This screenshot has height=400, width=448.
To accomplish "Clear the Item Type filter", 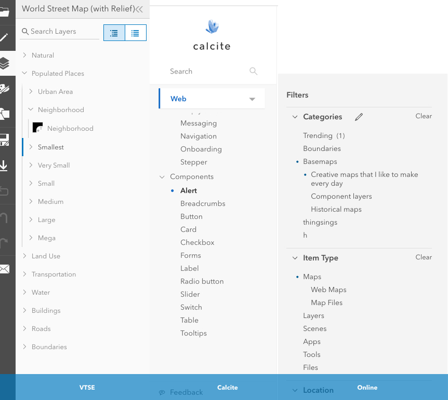I will (x=424, y=257).
